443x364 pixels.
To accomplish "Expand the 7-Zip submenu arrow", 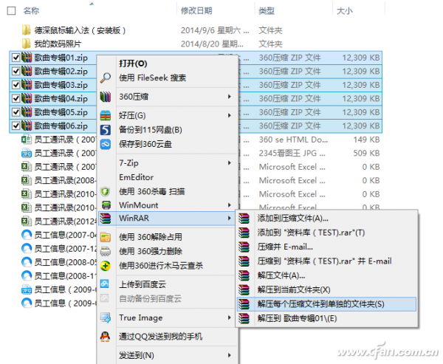I will point(230,162).
